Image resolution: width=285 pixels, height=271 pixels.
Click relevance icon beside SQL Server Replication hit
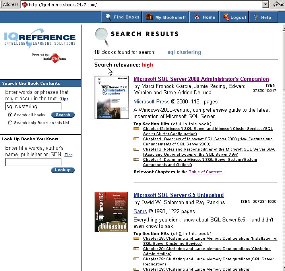coord(136,259)
